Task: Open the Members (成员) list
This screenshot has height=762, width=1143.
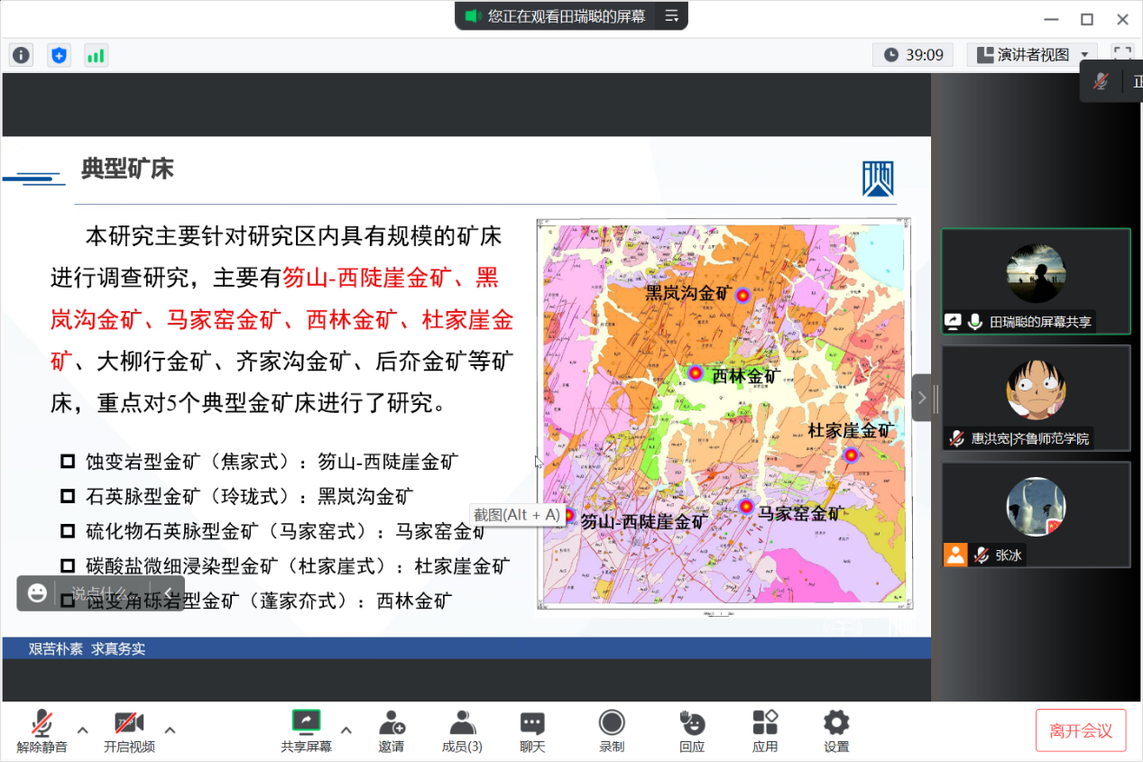Action: click(x=462, y=730)
